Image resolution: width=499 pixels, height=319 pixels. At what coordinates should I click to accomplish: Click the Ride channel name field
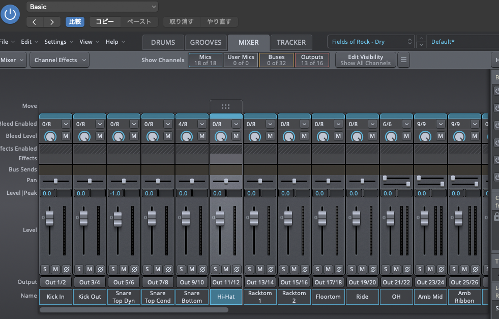tap(362, 297)
